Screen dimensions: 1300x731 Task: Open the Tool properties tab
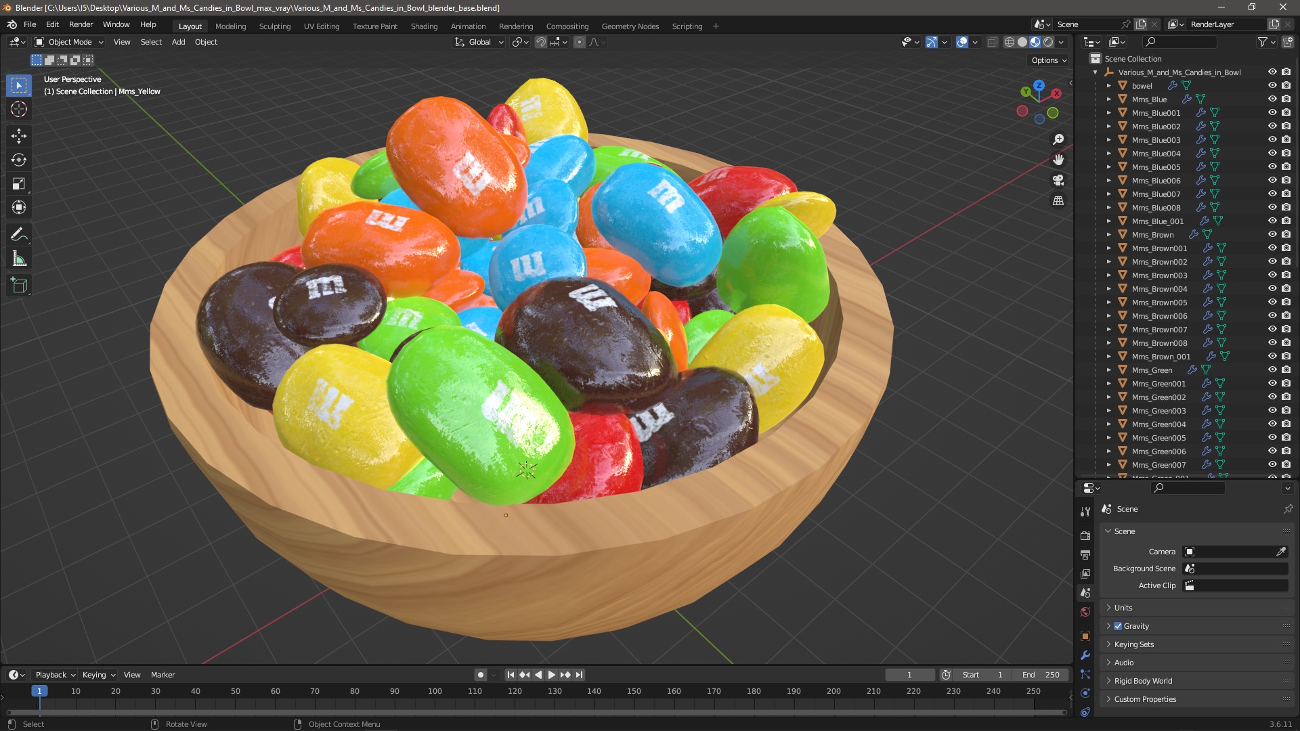1085,511
